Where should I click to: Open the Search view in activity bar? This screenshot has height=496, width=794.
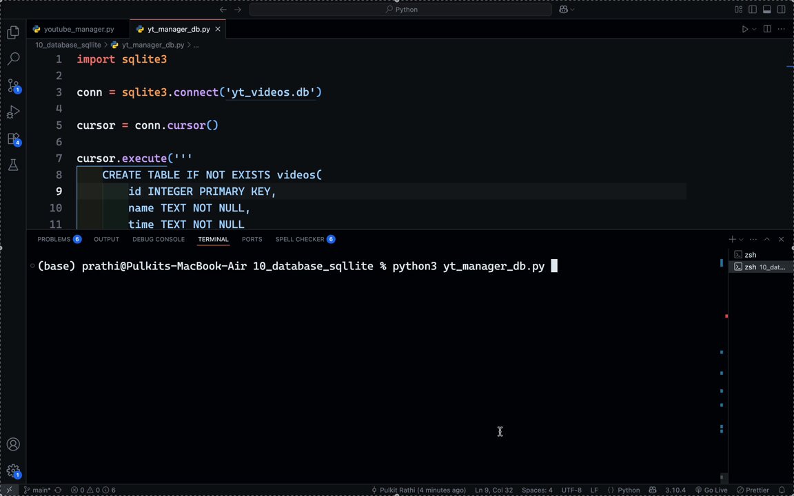pos(13,59)
